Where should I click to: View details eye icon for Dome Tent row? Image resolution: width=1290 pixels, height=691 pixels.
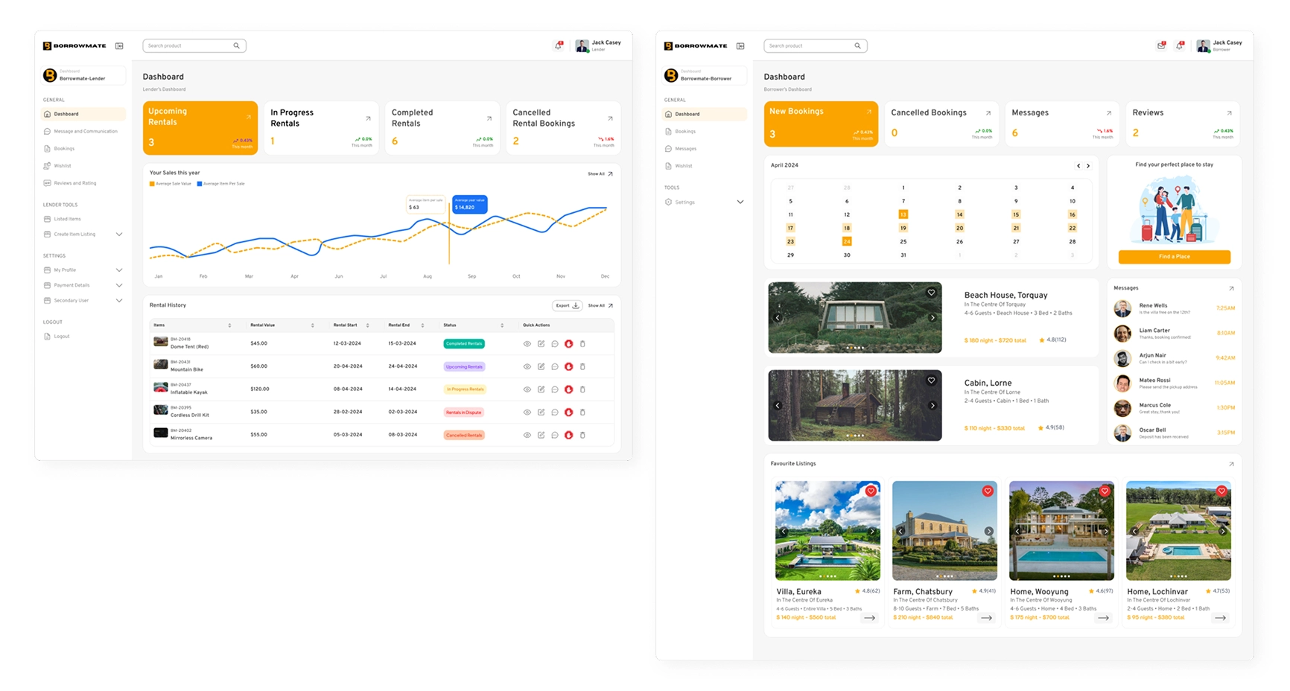click(527, 344)
